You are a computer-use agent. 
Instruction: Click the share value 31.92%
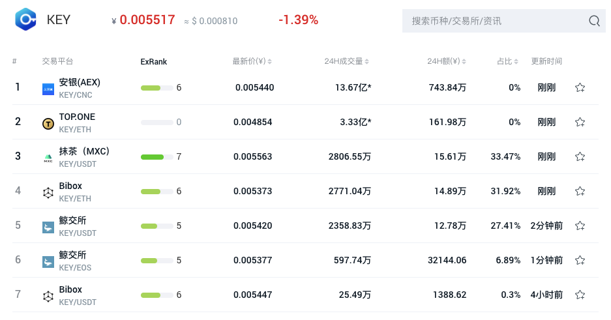(x=505, y=191)
